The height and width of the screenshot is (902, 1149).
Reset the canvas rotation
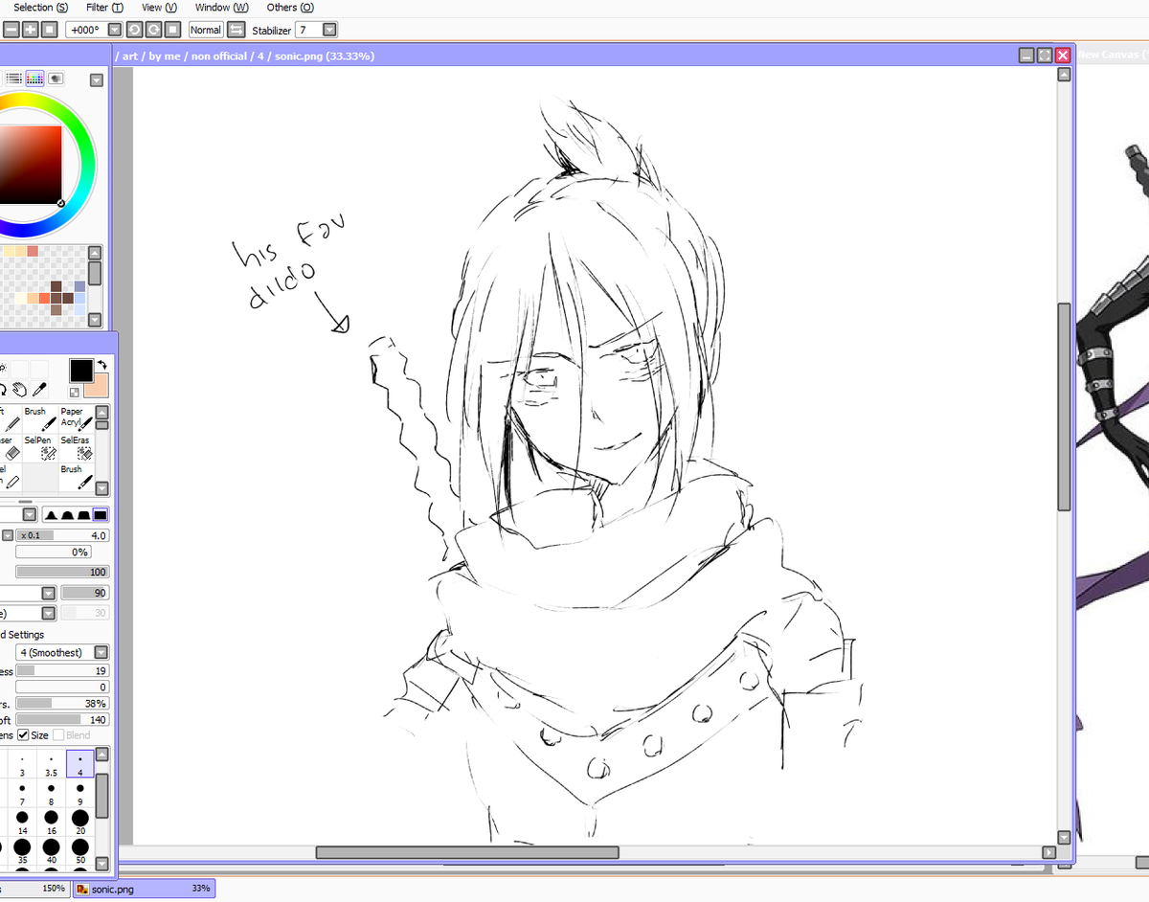point(172,30)
